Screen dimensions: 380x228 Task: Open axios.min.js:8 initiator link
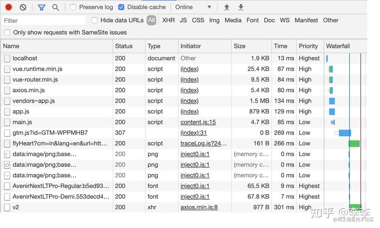pos(199,207)
